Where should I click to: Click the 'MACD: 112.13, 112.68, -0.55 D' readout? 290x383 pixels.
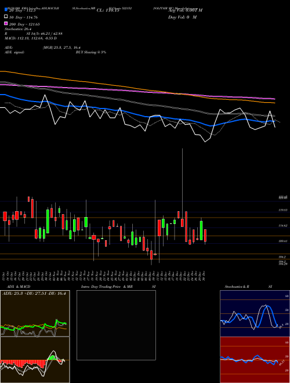coord(31,38)
